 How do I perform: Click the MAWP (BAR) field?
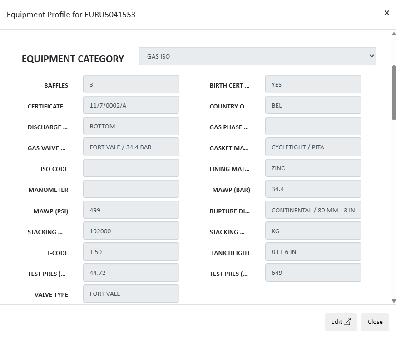coord(313,189)
